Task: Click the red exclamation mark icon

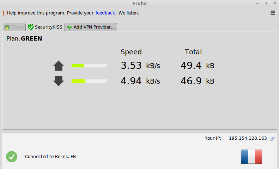Action: point(3,13)
